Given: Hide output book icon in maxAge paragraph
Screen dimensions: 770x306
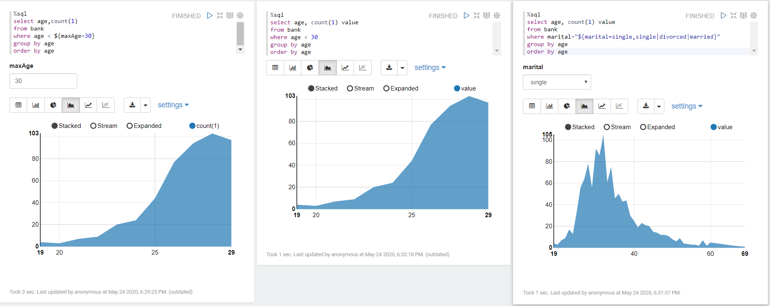Looking at the screenshot, I should [230, 16].
